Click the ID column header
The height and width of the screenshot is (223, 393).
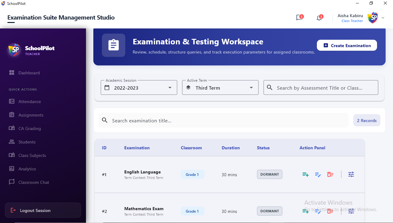104,148
